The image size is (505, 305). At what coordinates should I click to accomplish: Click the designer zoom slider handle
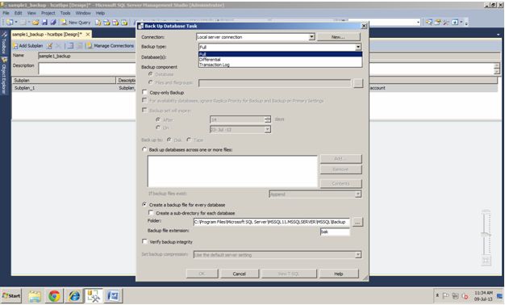[486, 235]
